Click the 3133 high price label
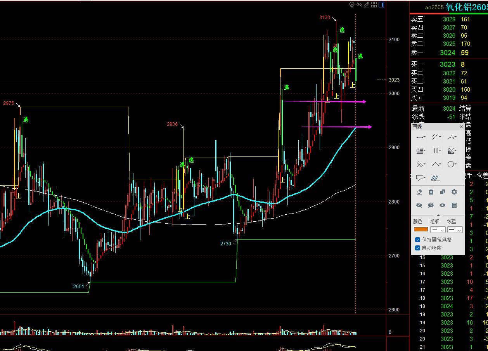 click(x=325, y=17)
